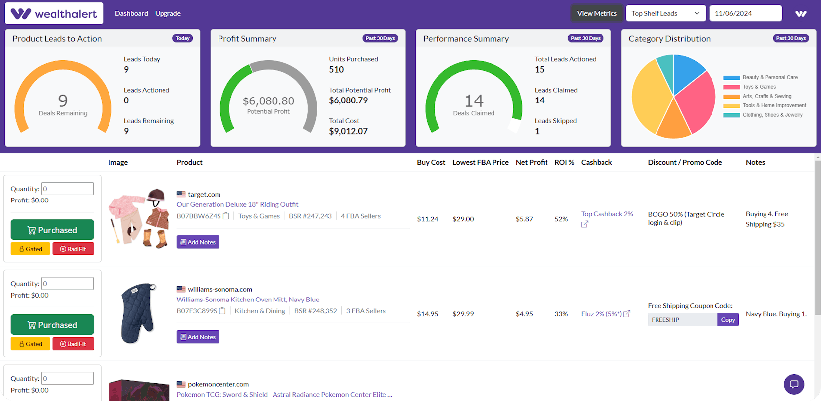Image resolution: width=821 pixels, height=401 pixels.
Task: Click the BSR #247,243 text
Action: pos(310,216)
